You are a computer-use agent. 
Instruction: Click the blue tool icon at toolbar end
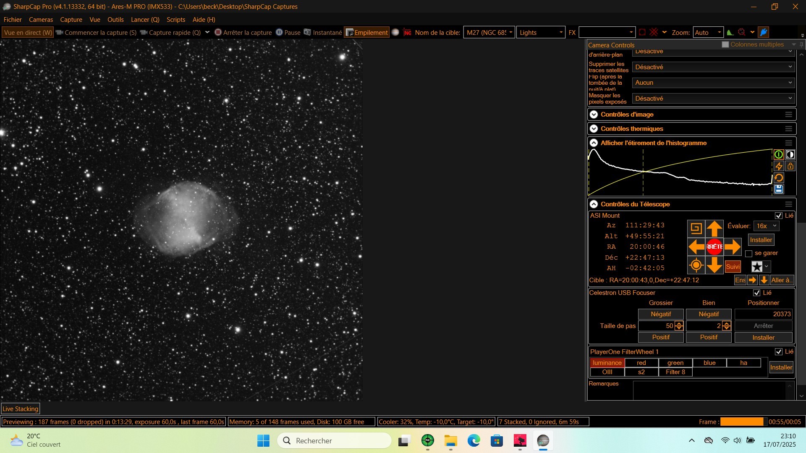pyautogui.click(x=764, y=32)
